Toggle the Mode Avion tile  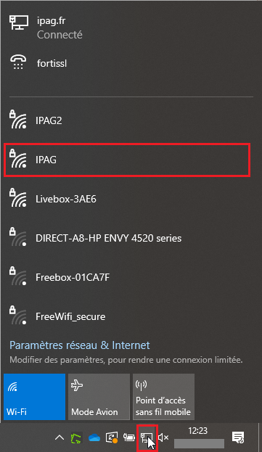99,397
